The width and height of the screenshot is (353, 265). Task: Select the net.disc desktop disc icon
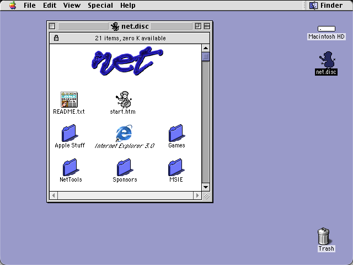click(327, 60)
